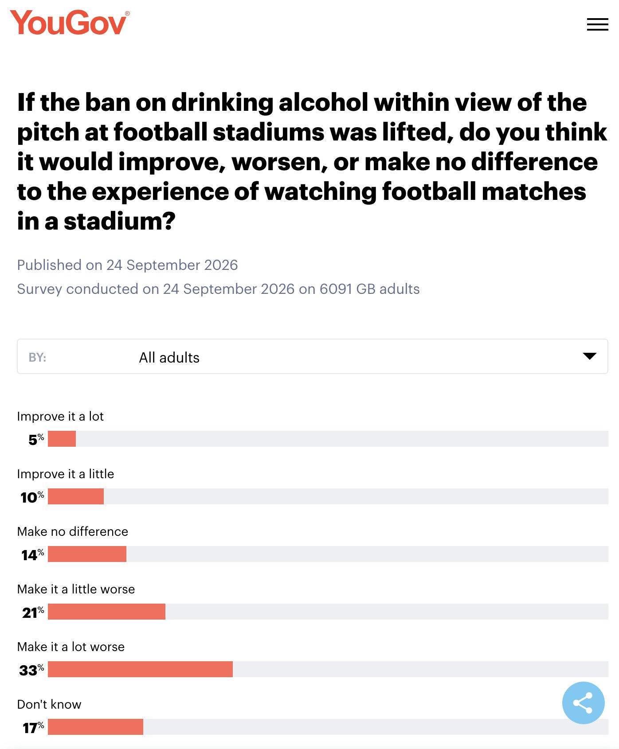Click the Make no difference label
This screenshot has height=749, width=619.
point(72,531)
